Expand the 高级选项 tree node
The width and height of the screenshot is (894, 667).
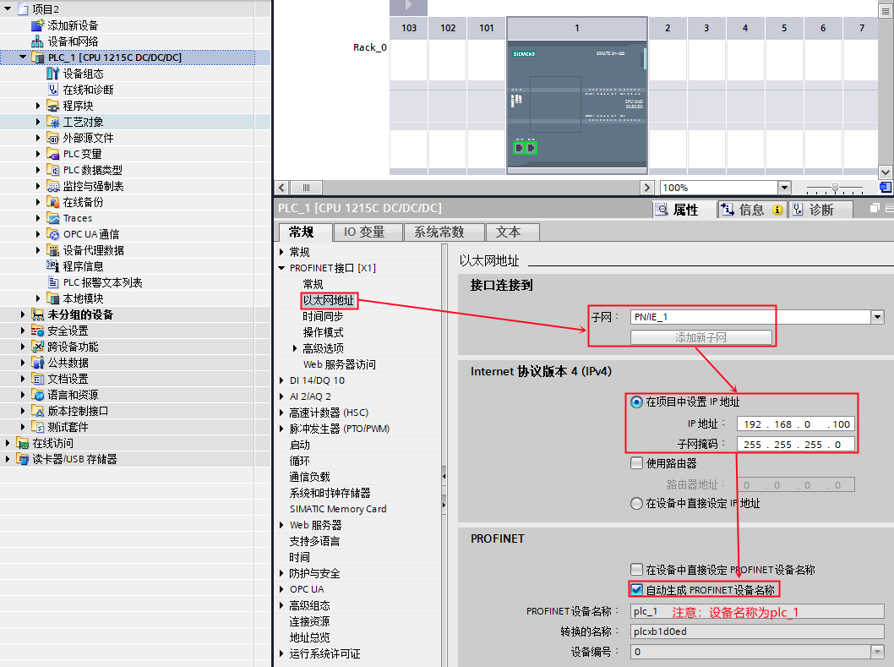click(295, 348)
